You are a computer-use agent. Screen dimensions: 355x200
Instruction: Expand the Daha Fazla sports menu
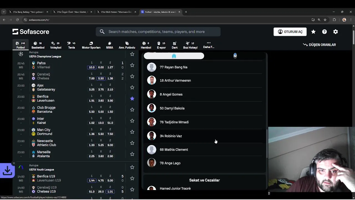[x=209, y=45]
